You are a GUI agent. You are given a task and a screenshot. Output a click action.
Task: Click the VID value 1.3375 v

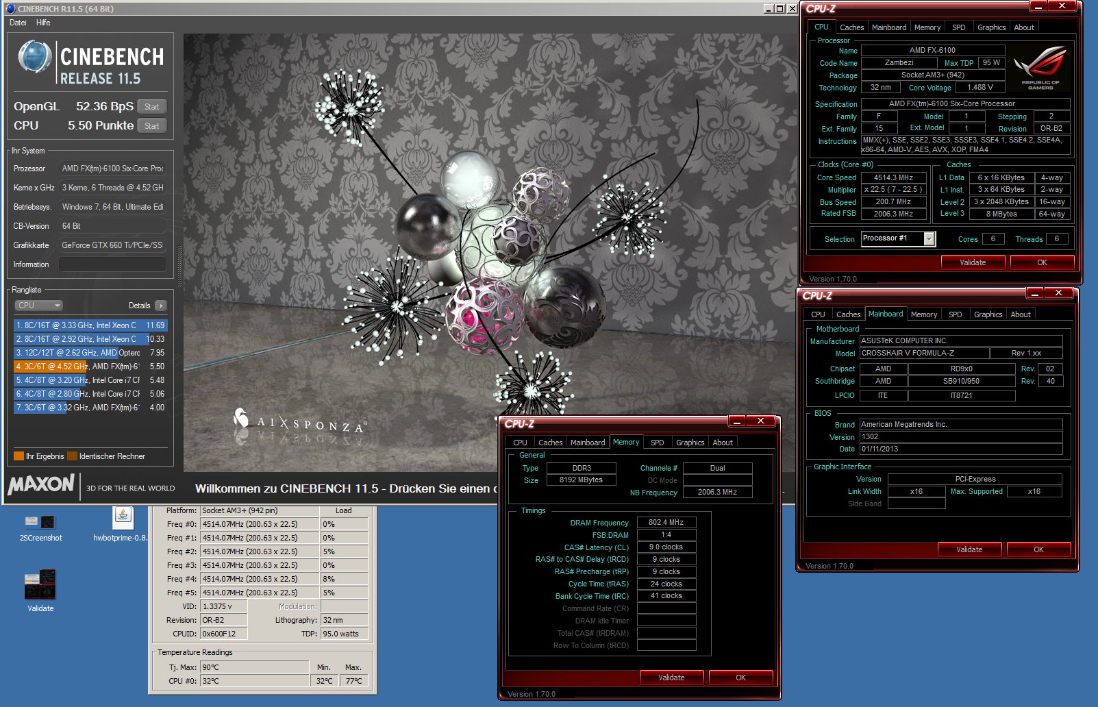(x=224, y=606)
